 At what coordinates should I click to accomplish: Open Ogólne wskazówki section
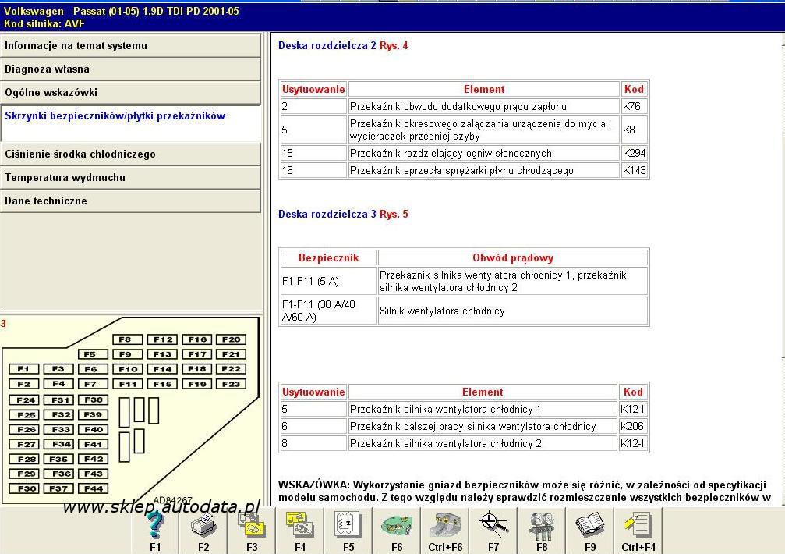(130, 93)
